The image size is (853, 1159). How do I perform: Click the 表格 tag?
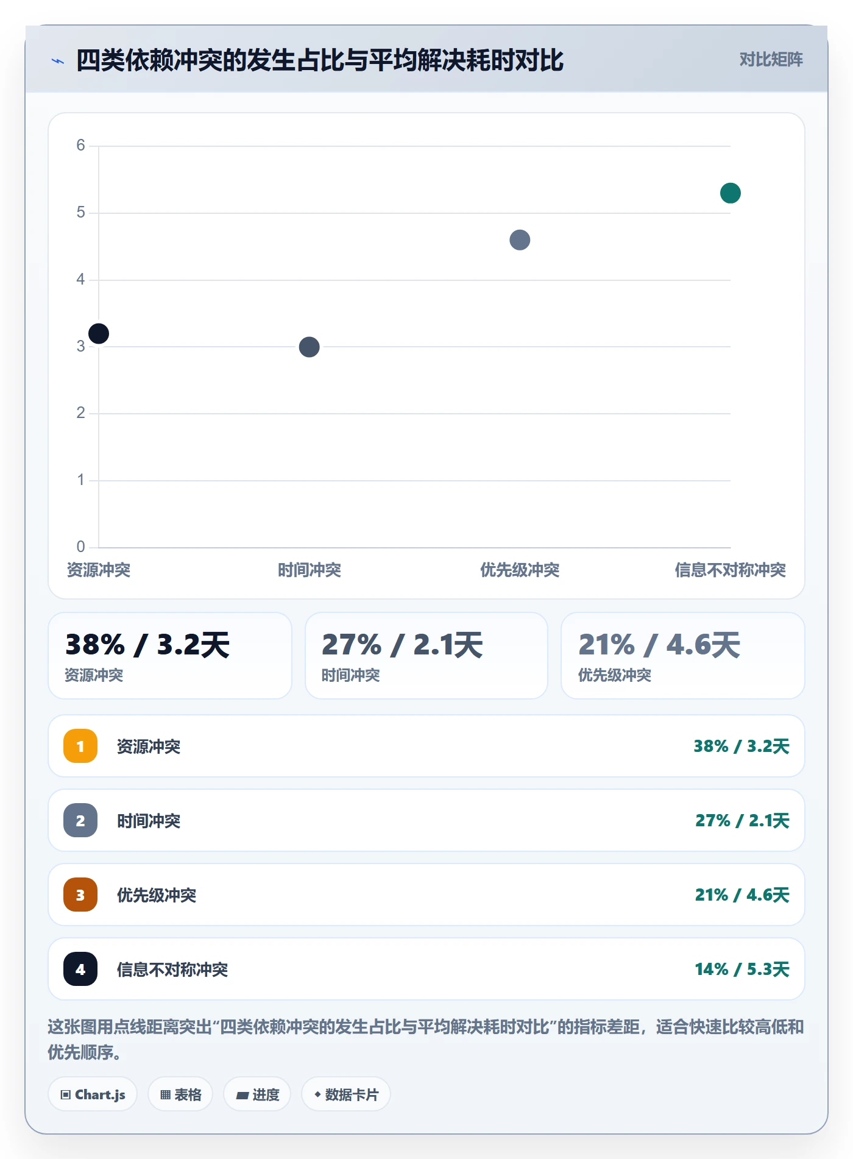[x=180, y=1094]
